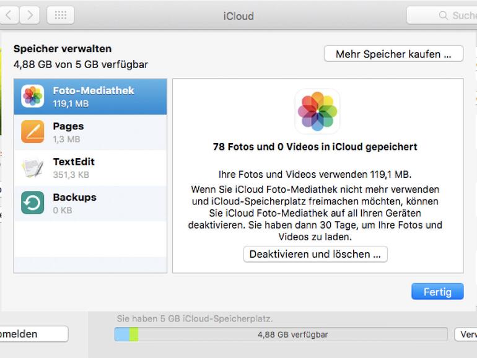Click Mehr Speicher kaufen button

coord(393,54)
